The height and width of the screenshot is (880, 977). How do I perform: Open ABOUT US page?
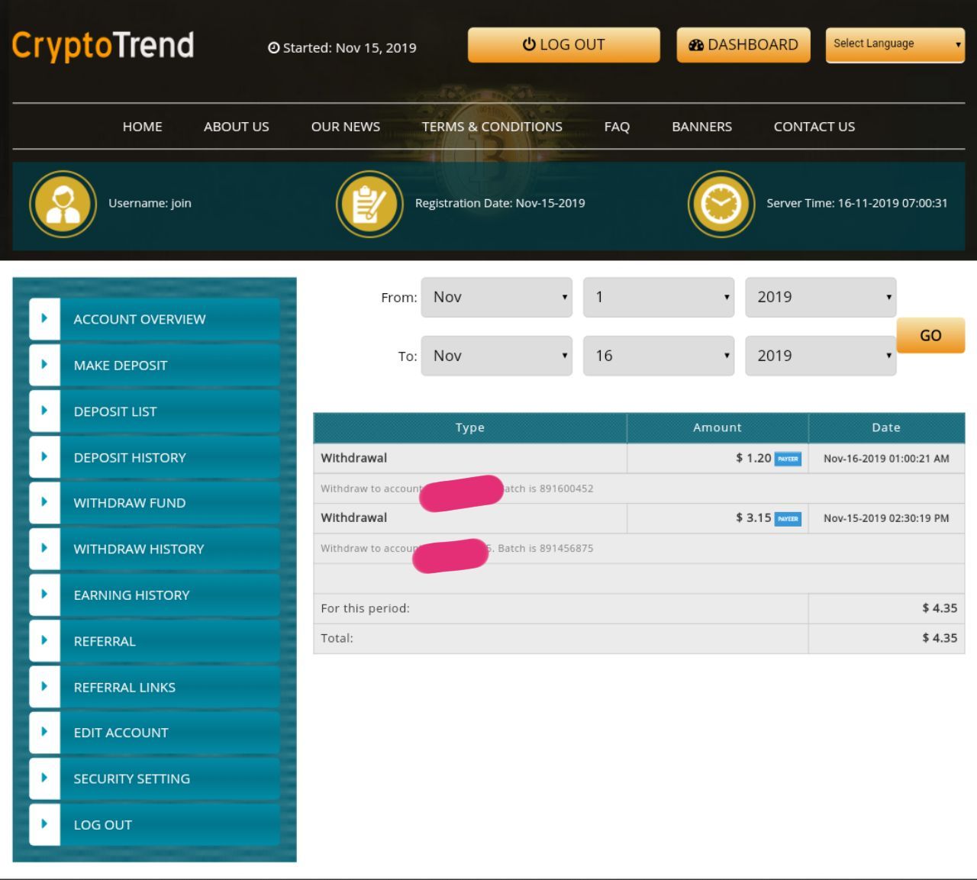click(237, 127)
